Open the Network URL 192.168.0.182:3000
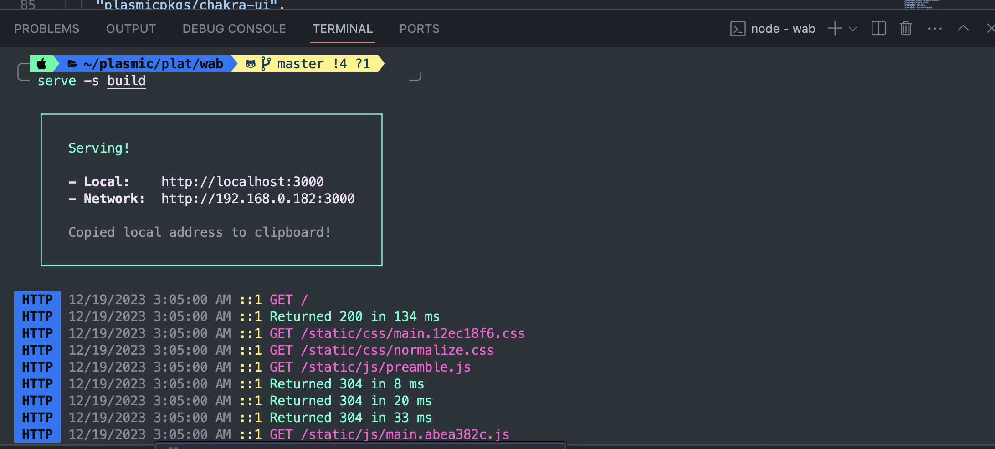The image size is (995, 449). pos(258,199)
